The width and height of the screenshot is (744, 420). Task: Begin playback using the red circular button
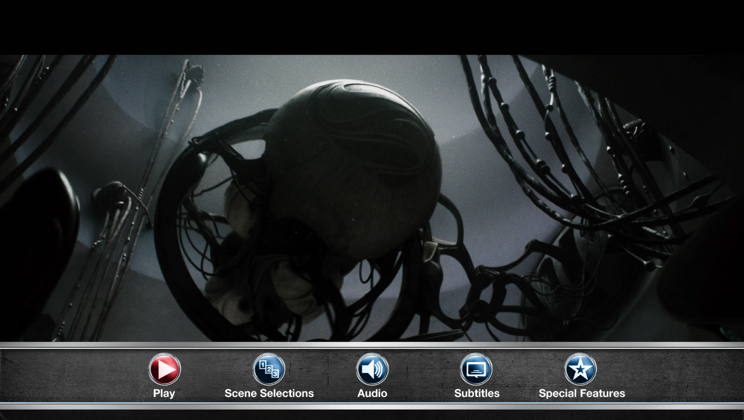165,370
